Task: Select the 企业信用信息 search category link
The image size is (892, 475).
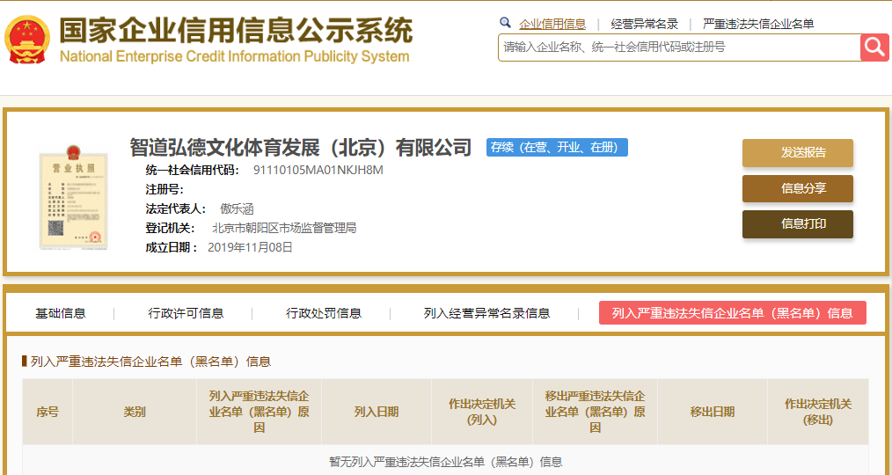Action: pos(552,24)
